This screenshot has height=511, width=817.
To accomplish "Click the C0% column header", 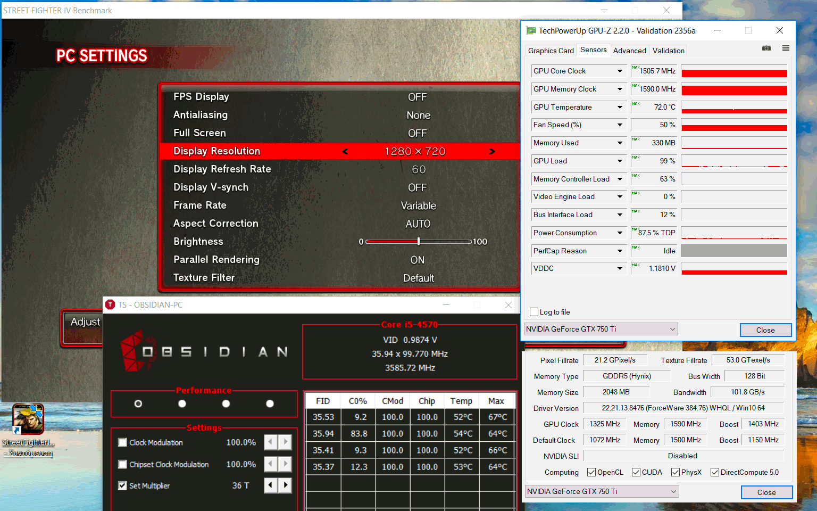I will pyautogui.click(x=358, y=401).
